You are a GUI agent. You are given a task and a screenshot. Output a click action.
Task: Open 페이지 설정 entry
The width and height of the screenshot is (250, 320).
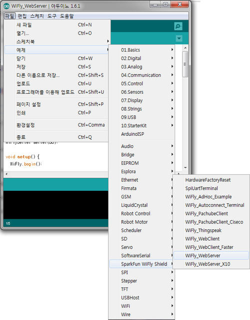(x=56, y=105)
